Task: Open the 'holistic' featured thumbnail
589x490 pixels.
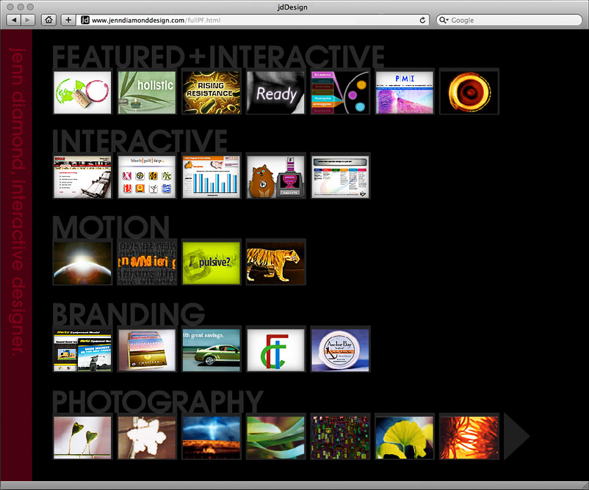Action: point(146,92)
